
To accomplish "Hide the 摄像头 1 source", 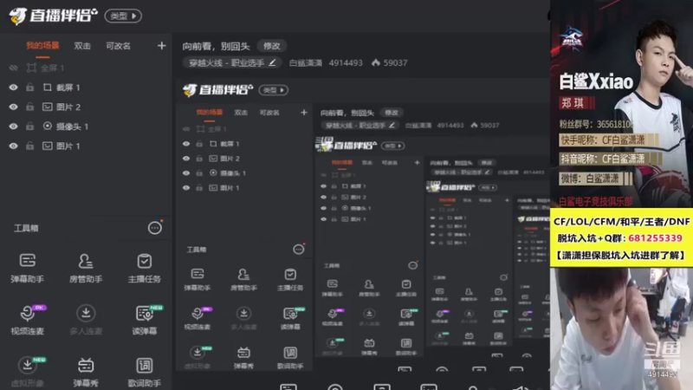I will 13,127.
